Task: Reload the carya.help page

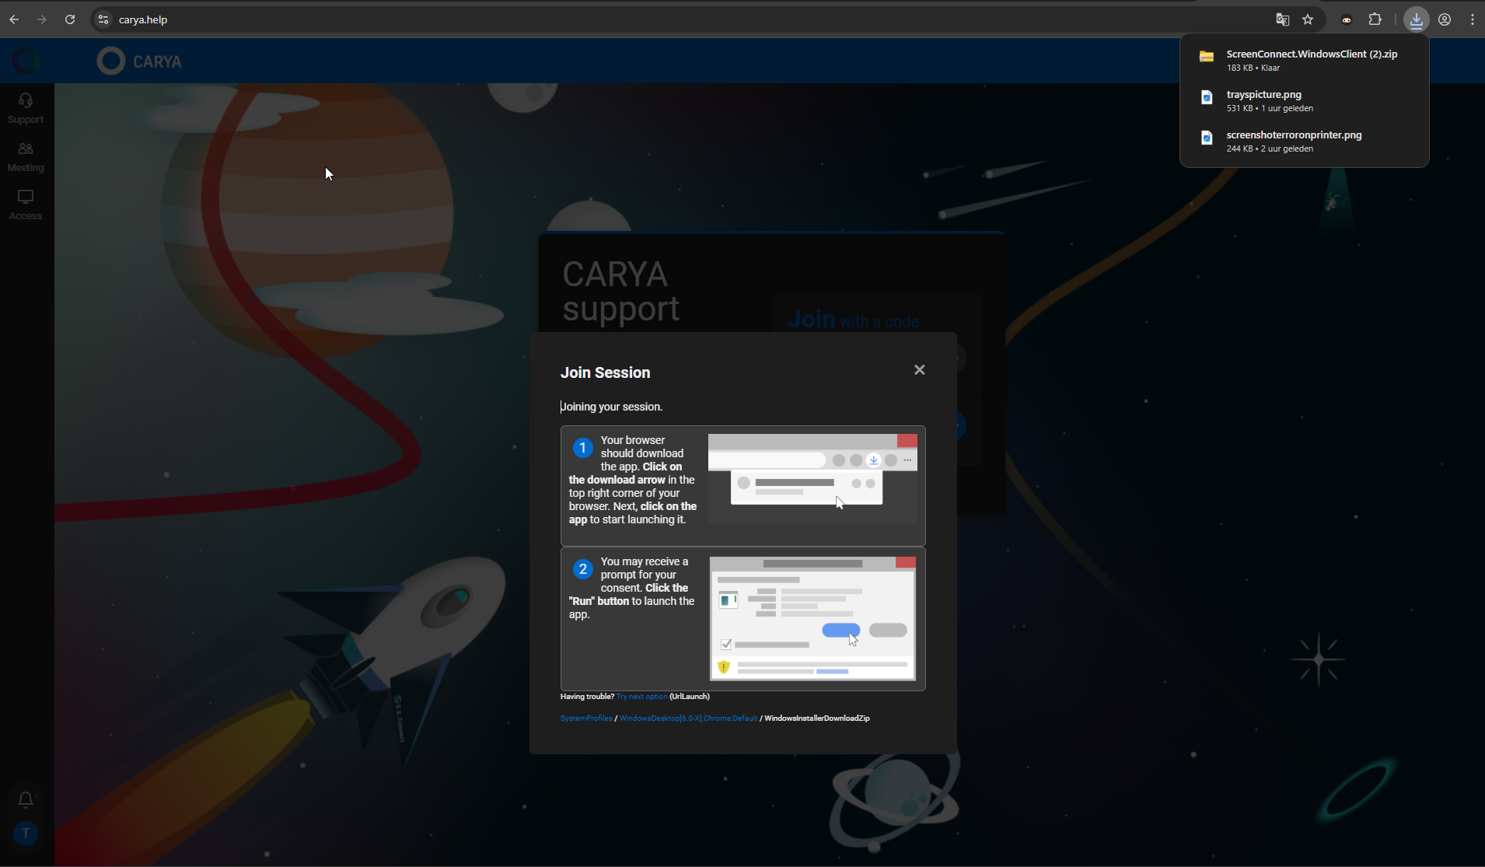Action: 70,19
